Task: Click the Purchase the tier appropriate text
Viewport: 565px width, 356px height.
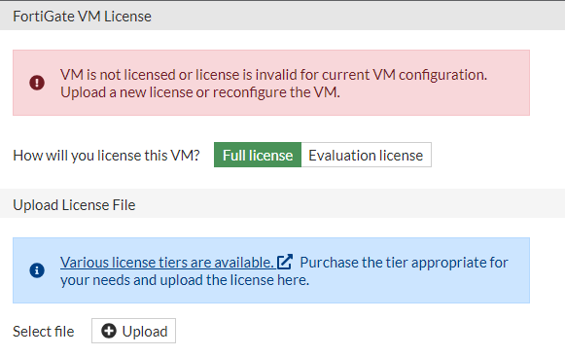Action: [404, 263]
